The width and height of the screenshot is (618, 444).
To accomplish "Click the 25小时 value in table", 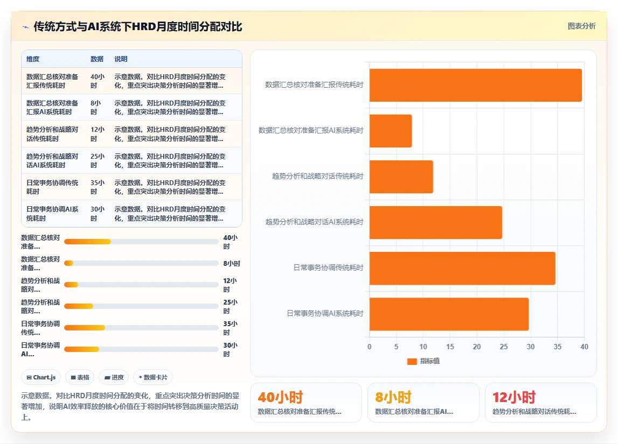I will 98,160.
